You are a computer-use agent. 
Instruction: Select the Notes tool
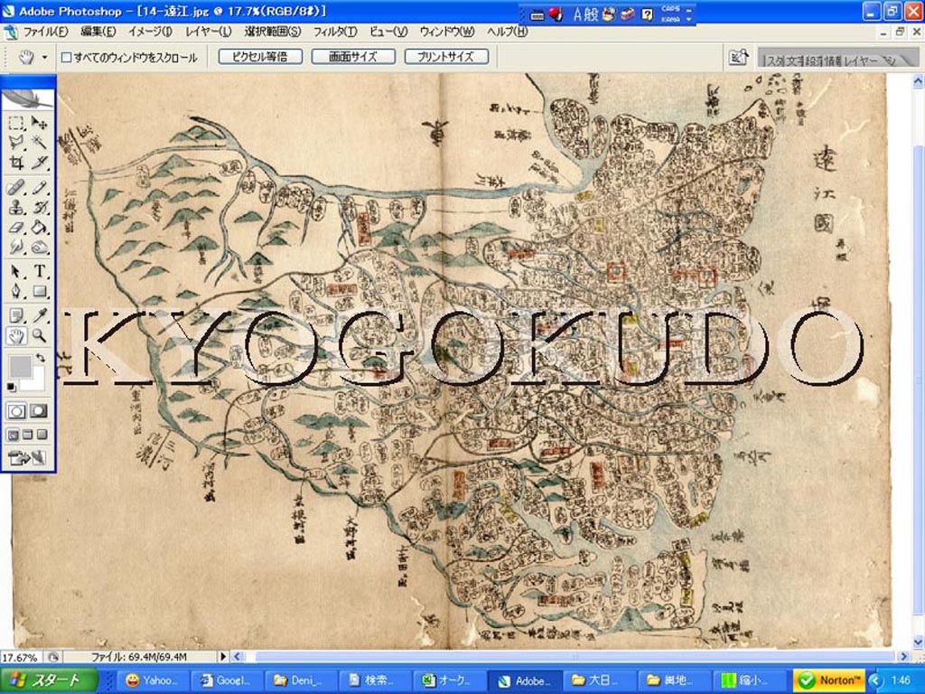(16, 315)
